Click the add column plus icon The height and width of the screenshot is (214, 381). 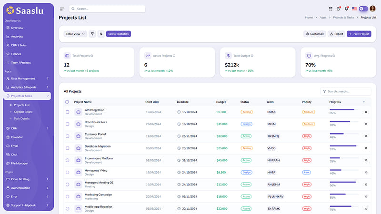click(x=364, y=102)
